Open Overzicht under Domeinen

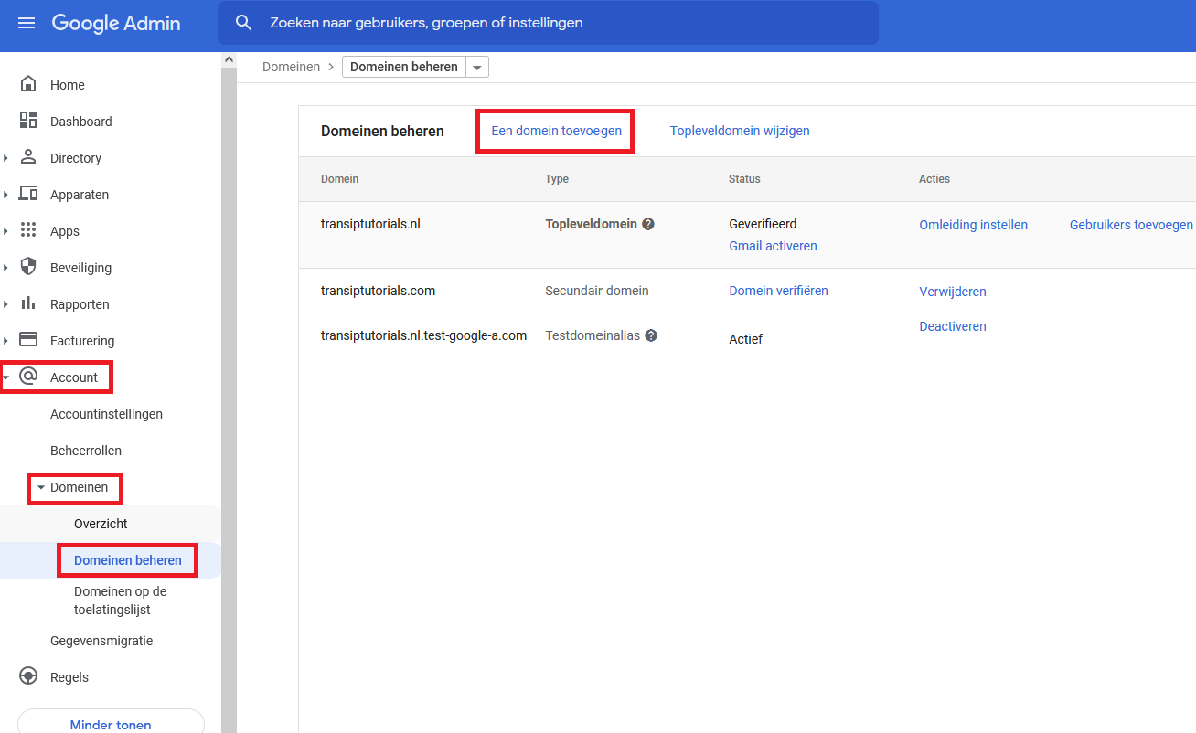pos(101,524)
